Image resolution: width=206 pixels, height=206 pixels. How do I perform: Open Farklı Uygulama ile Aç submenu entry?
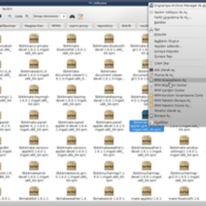[178, 18]
